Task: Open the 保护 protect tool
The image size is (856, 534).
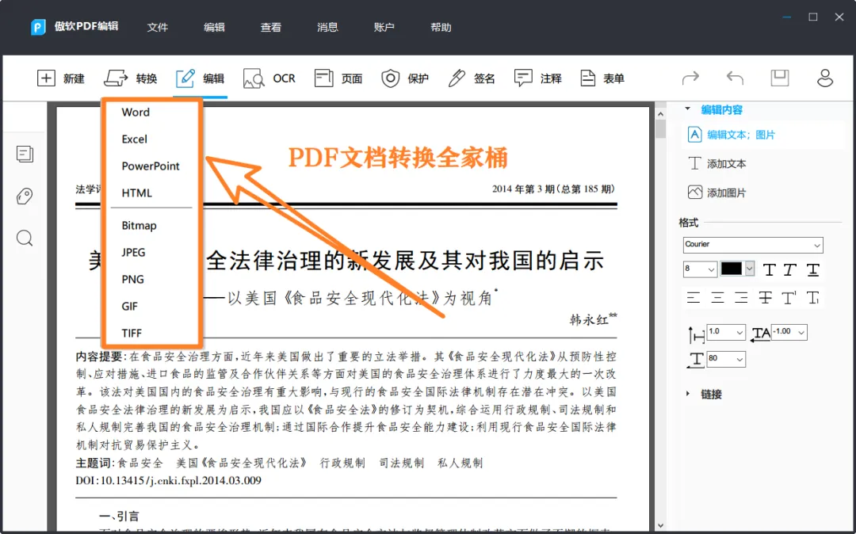Action: tap(404, 78)
